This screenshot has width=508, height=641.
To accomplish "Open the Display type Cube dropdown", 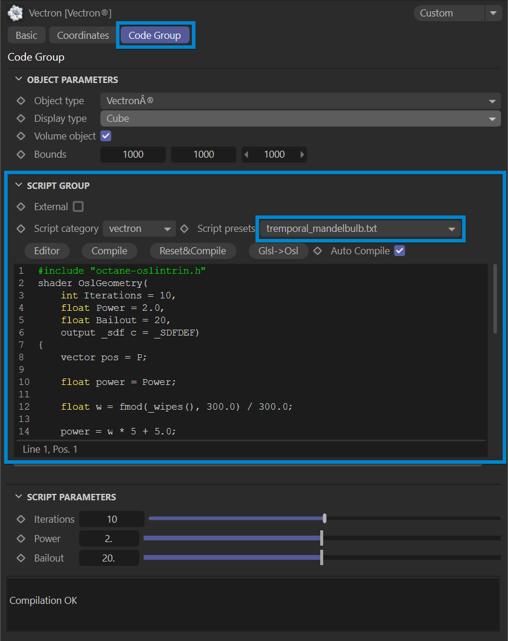I will coord(300,118).
